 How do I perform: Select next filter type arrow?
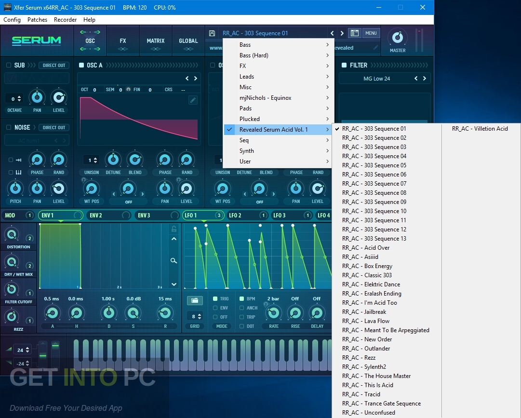pyautogui.click(x=425, y=79)
